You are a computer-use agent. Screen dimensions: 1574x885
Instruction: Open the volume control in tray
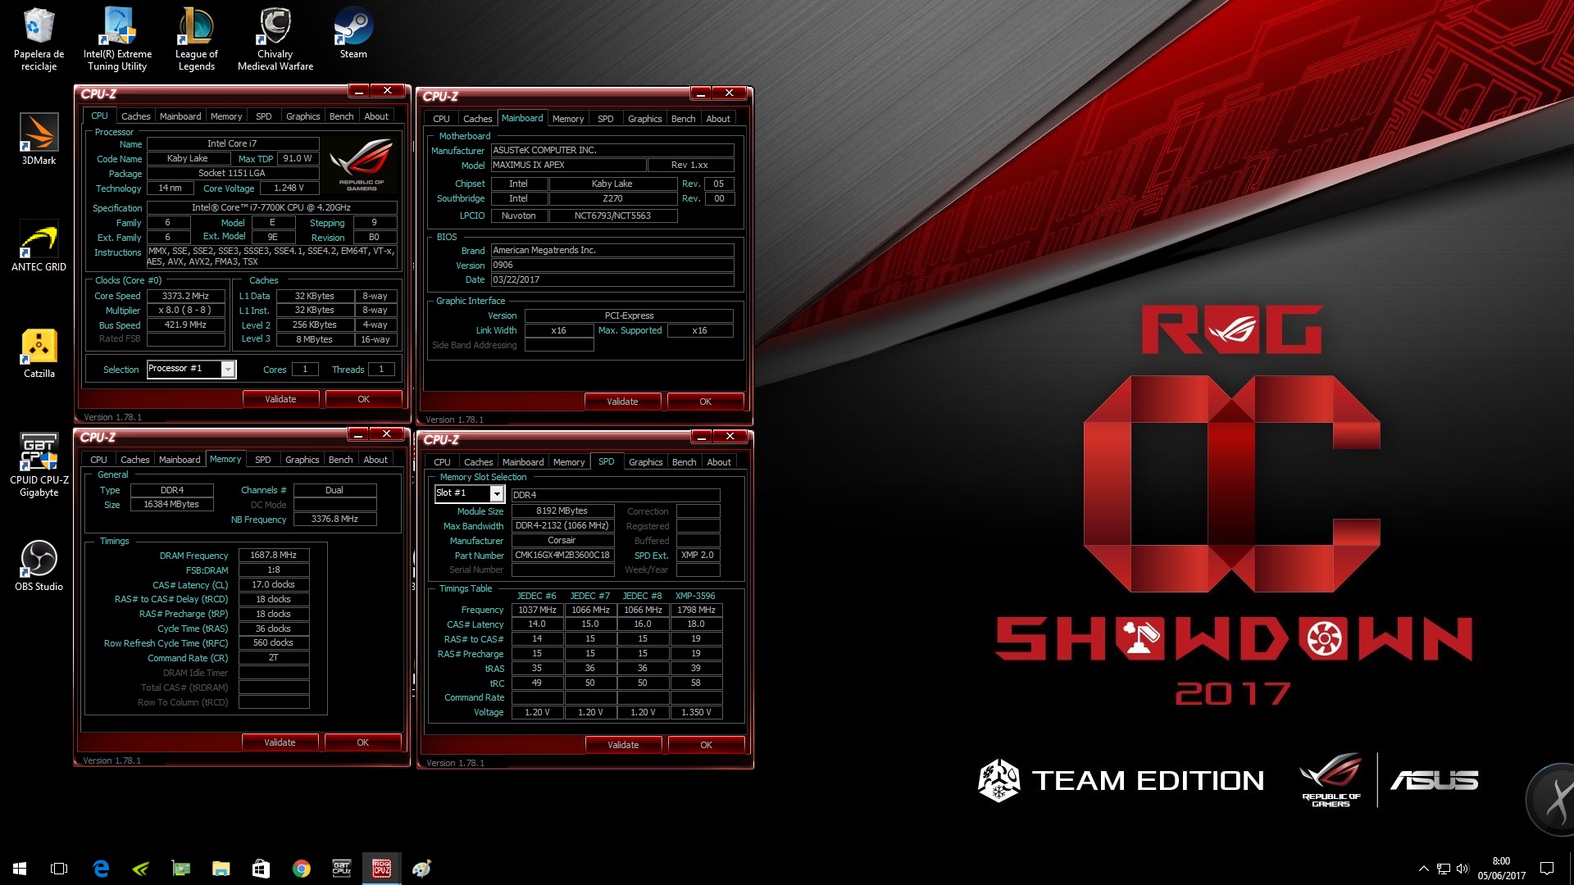click(x=1463, y=869)
